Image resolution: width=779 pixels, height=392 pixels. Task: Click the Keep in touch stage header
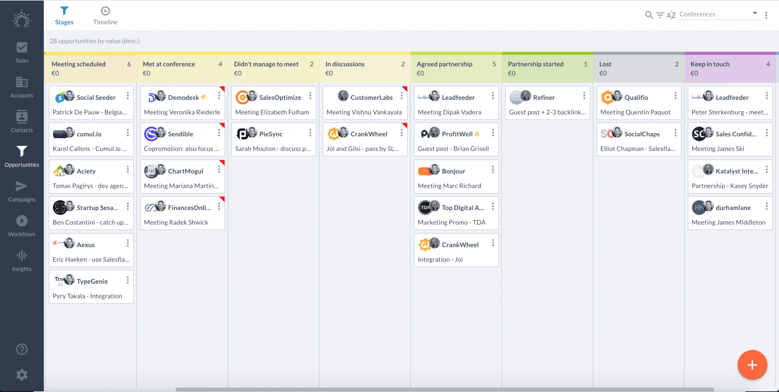click(730, 69)
